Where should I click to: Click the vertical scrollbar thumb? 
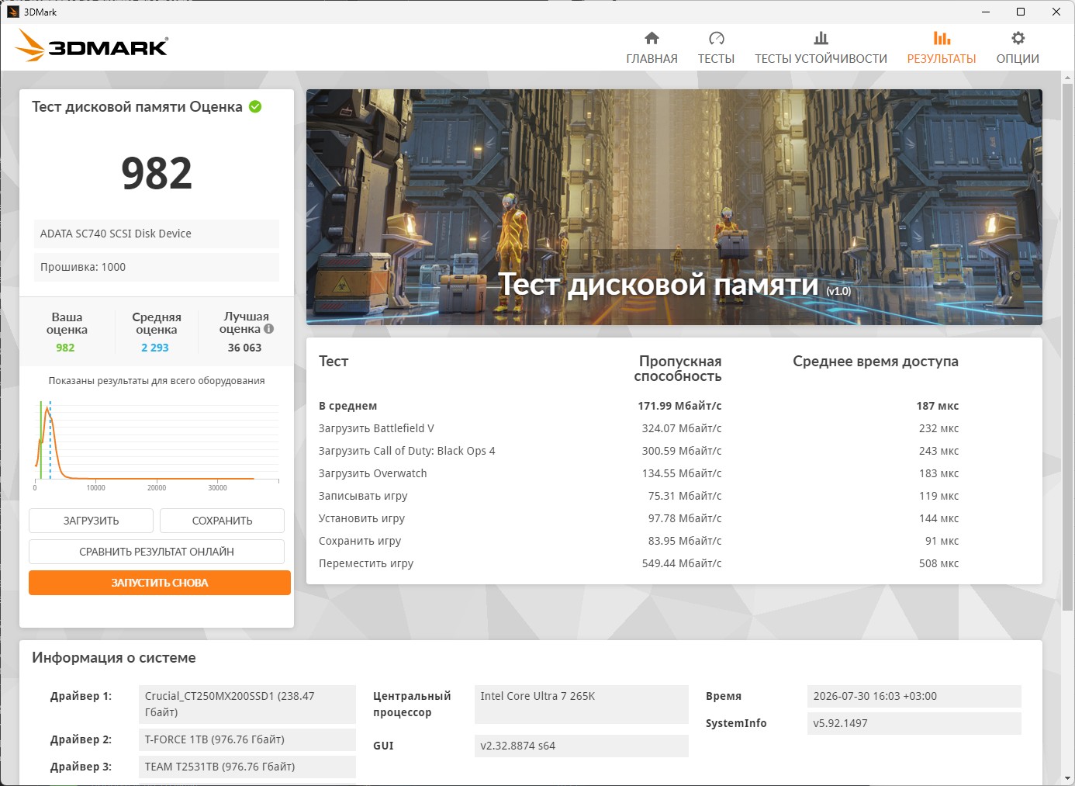click(1068, 345)
